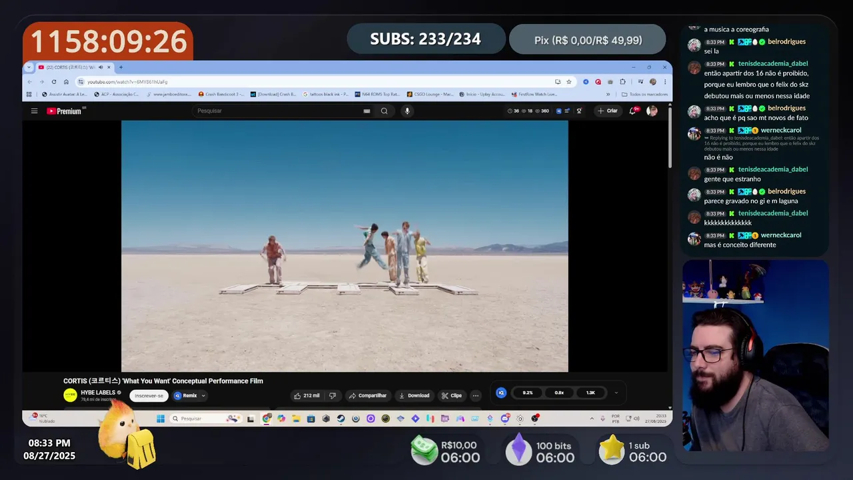853x480 pixels.
Task: Click the magnifier search button on YouTube
Action: [x=384, y=111]
